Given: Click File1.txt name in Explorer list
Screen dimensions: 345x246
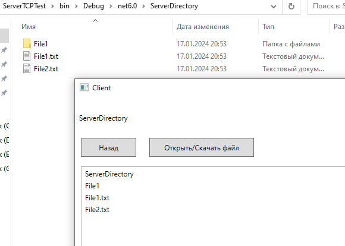Looking at the screenshot, I should pyautogui.click(x=46, y=56).
